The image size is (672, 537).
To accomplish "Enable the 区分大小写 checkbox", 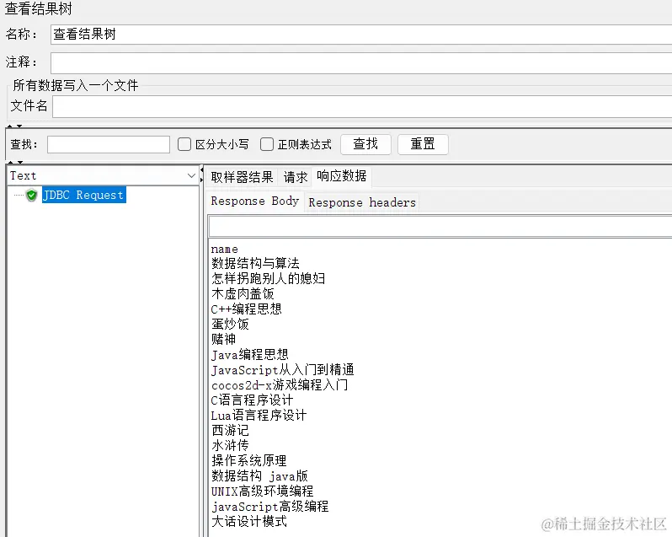I will 184,144.
